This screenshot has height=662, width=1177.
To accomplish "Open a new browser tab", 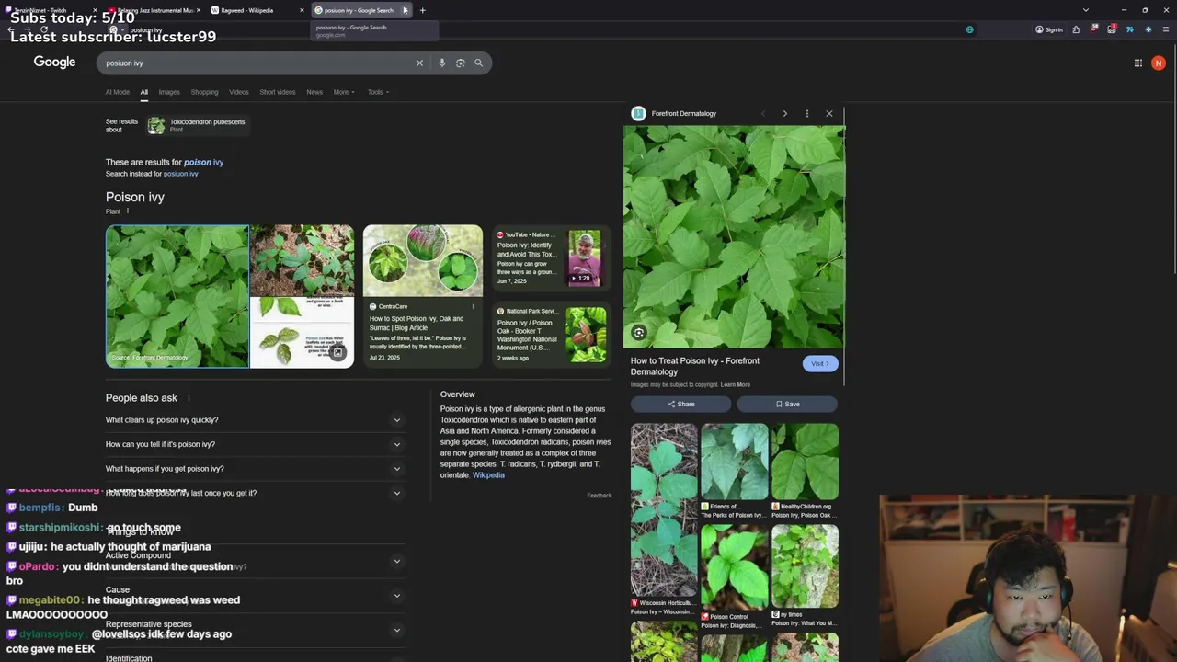I will (422, 10).
